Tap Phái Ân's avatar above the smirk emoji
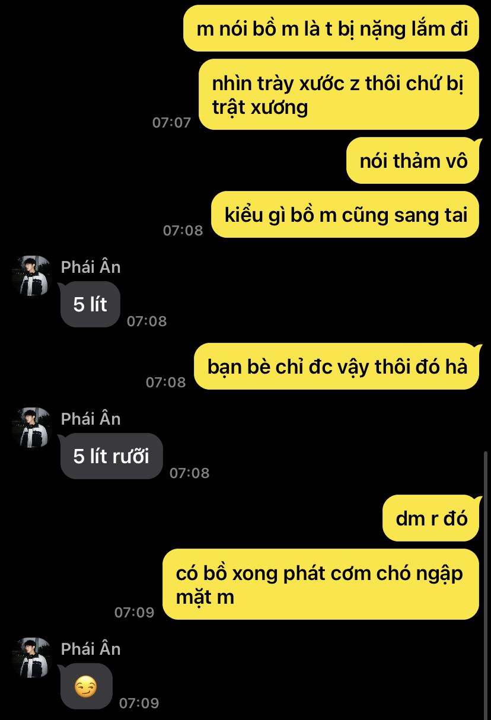Viewport: 491px width, 720px height. pos(33,658)
